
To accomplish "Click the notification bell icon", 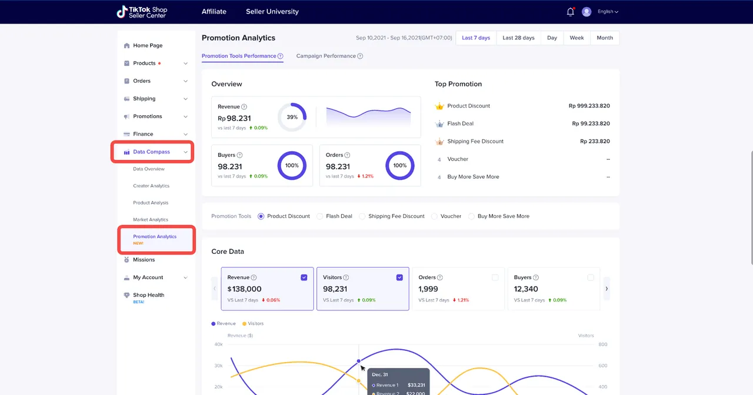I will [x=570, y=12].
